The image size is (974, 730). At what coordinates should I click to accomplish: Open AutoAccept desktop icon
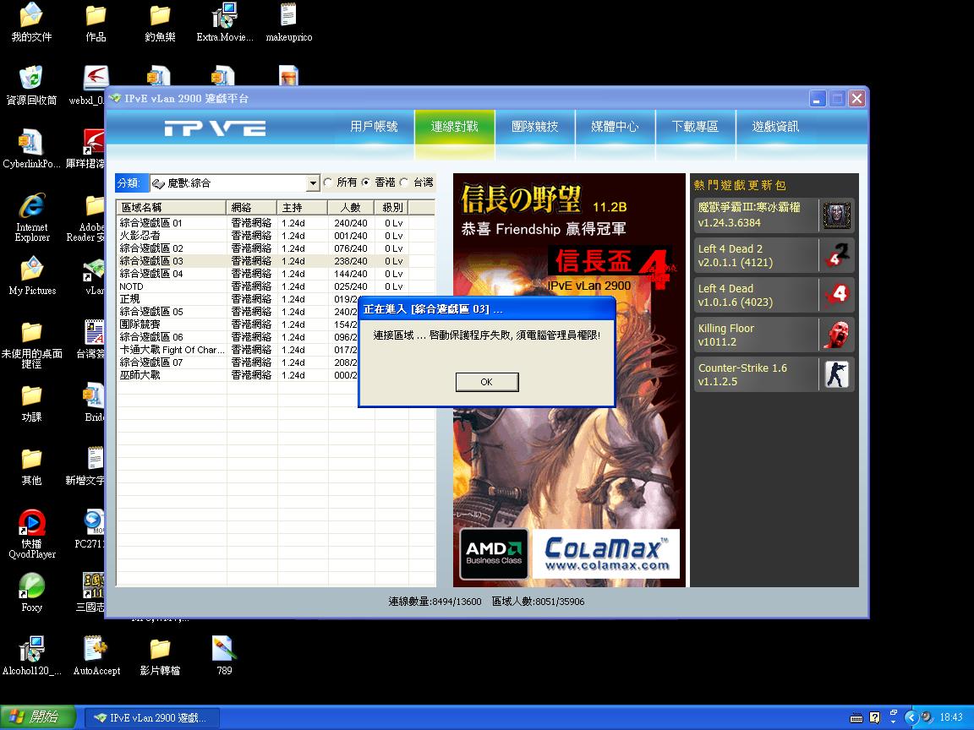coord(96,656)
